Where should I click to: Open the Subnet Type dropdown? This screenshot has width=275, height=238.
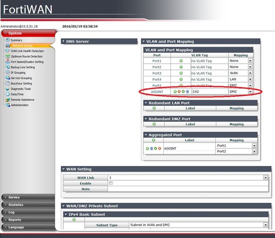(266, 225)
